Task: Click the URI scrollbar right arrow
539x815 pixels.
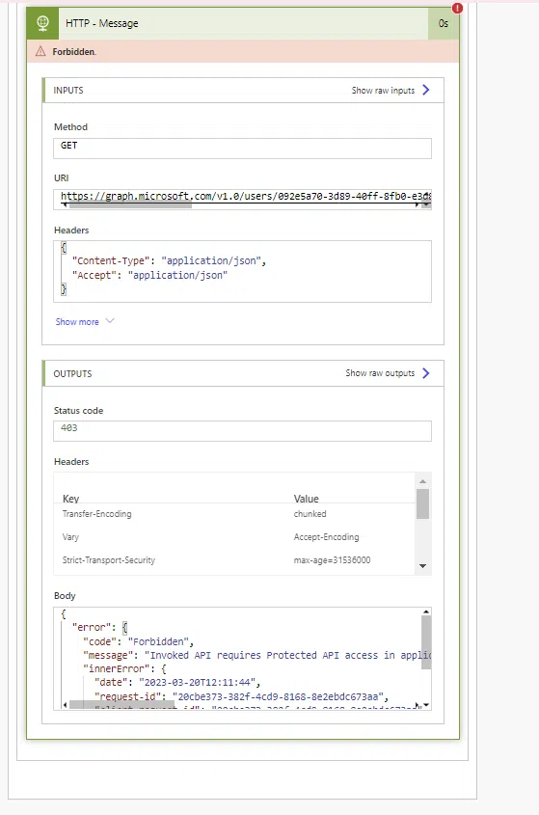Action: pos(417,205)
